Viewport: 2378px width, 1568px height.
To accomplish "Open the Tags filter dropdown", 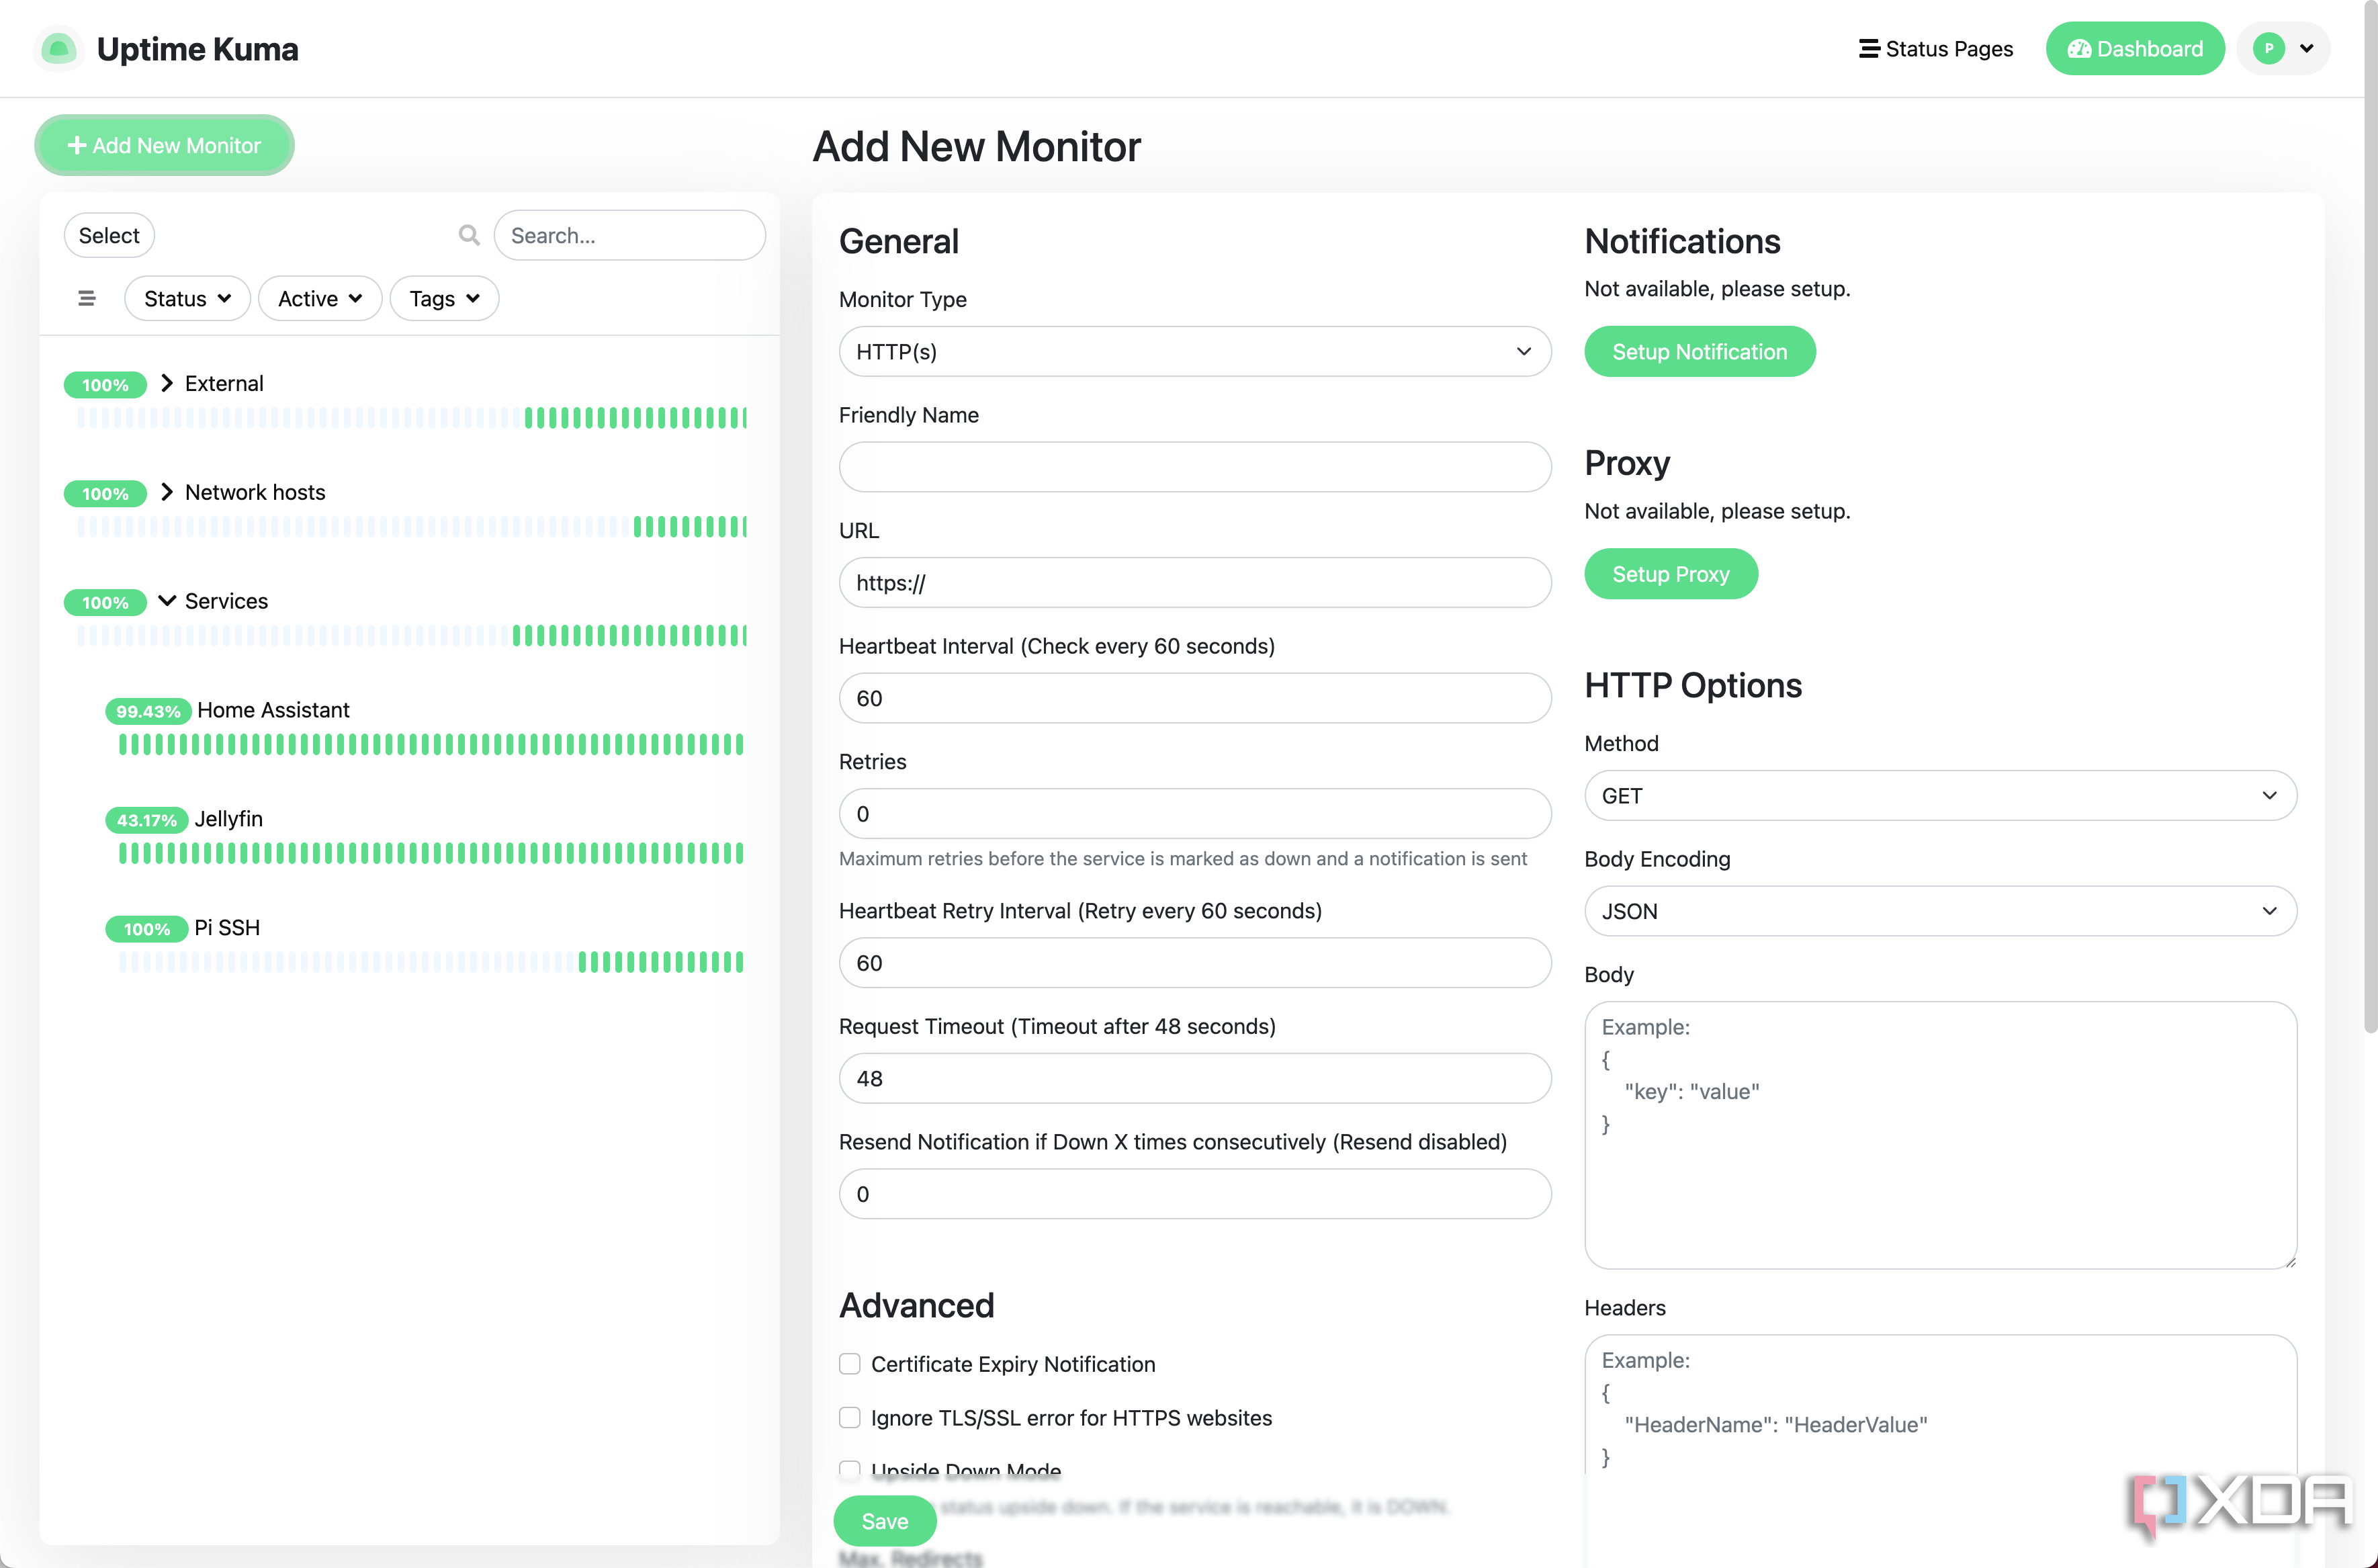I will pos(444,298).
